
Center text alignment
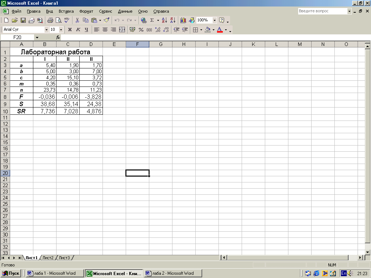click(105, 30)
